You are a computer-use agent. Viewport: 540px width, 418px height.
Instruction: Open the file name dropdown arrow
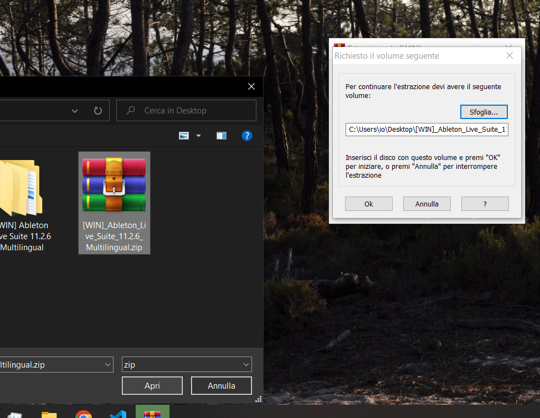click(x=107, y=365)
